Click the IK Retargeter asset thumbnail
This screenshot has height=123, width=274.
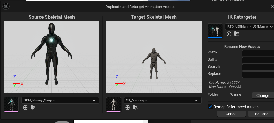215,31
